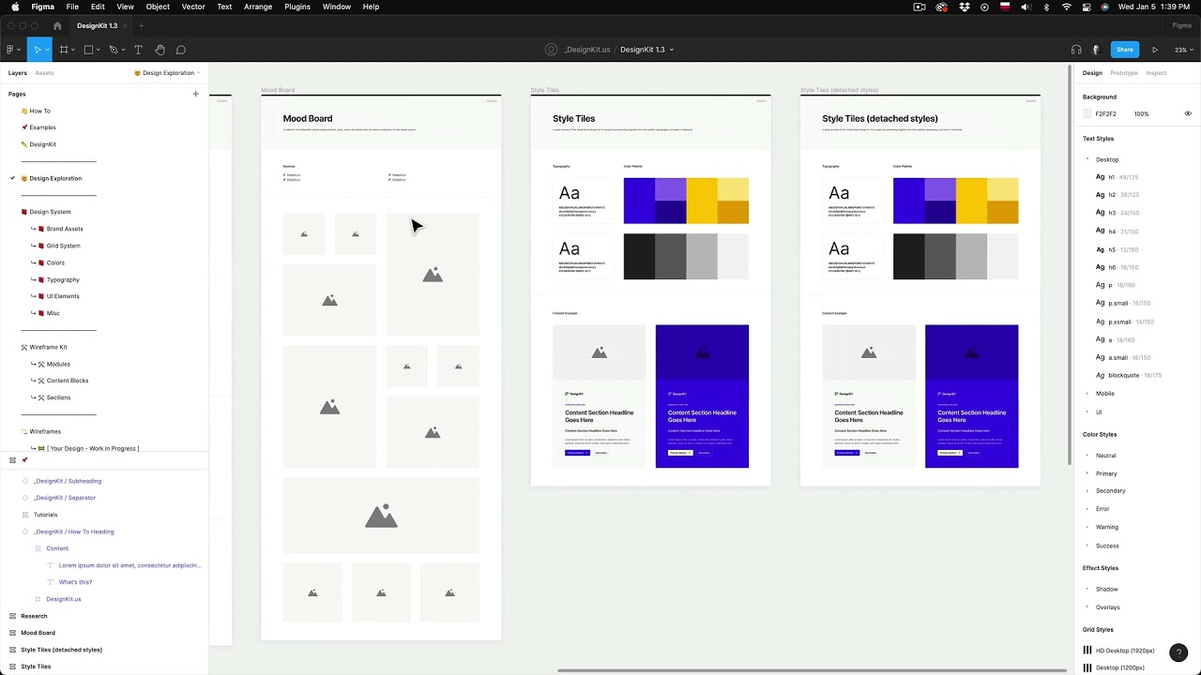
Task: Select the Hand tool
Action: pos(160,50)
